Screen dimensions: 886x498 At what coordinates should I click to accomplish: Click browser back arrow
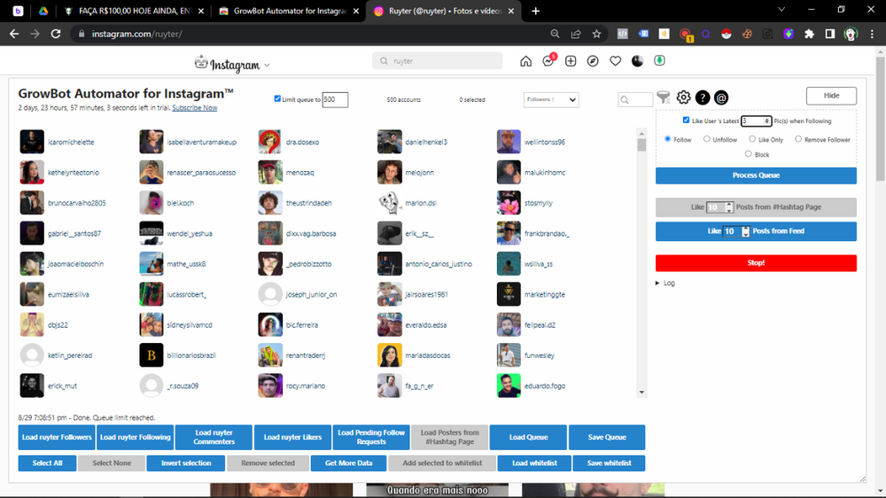[14, 34]
